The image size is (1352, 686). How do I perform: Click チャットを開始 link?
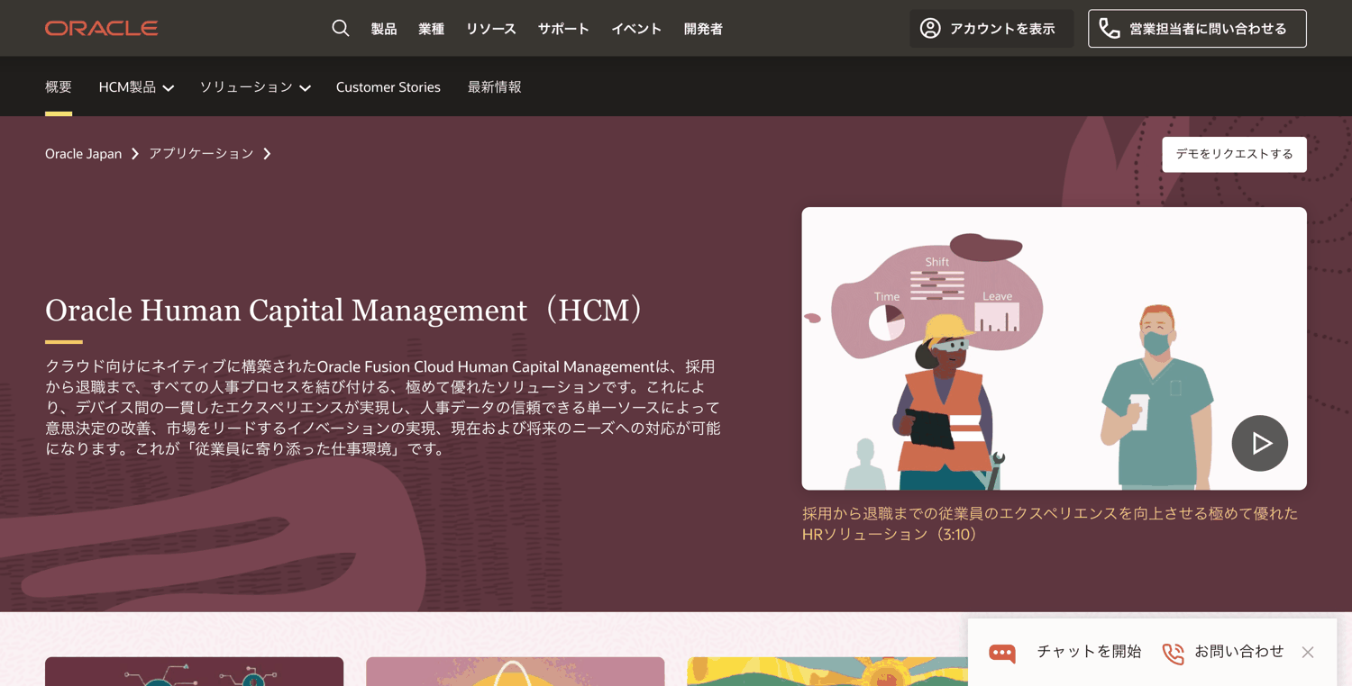(x=1089, y=652)
